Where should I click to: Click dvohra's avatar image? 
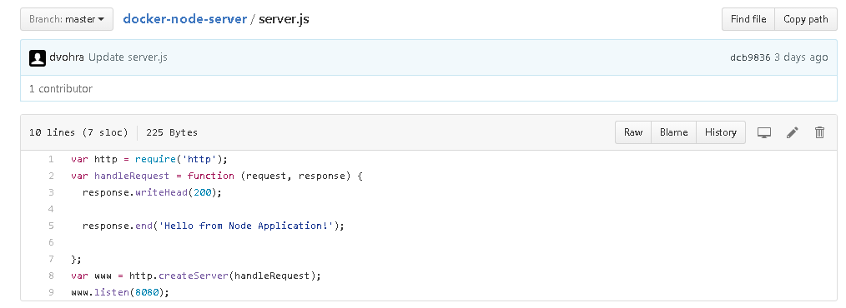click(x=38, y=57)
